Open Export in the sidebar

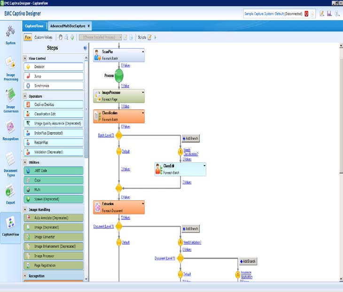(10, 194)
